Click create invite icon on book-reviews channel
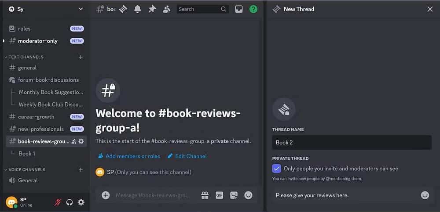Viewport: 440px width, 212px height. [x=74, y=141]
